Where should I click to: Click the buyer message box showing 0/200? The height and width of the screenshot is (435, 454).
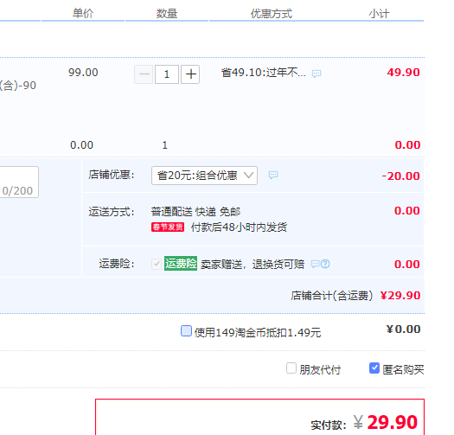19,182
